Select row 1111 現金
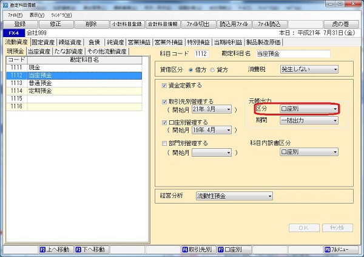The height and width of the screenshot is (257, 364). click(74, 67)
